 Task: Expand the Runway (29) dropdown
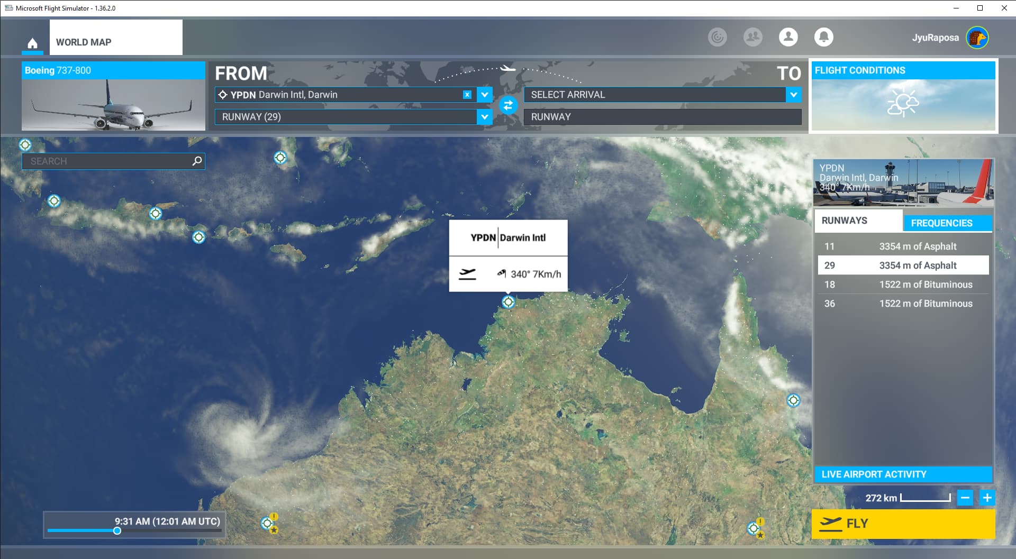pos(485,117)
